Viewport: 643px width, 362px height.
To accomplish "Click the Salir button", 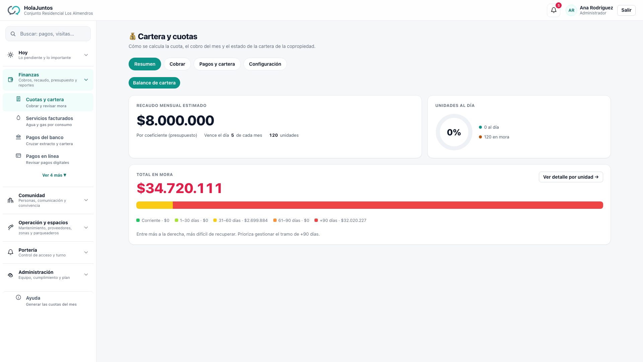I will coord(626,10).
